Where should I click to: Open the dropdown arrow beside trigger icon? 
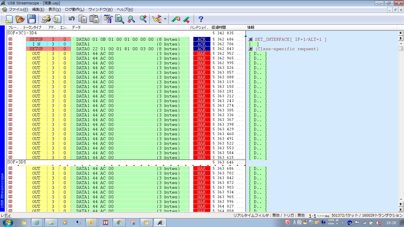click(165, 19)
